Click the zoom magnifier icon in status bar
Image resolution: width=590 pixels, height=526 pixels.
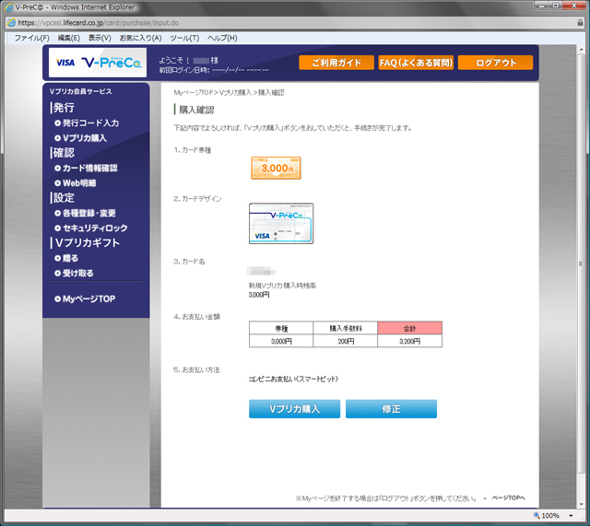click(537, 515)
